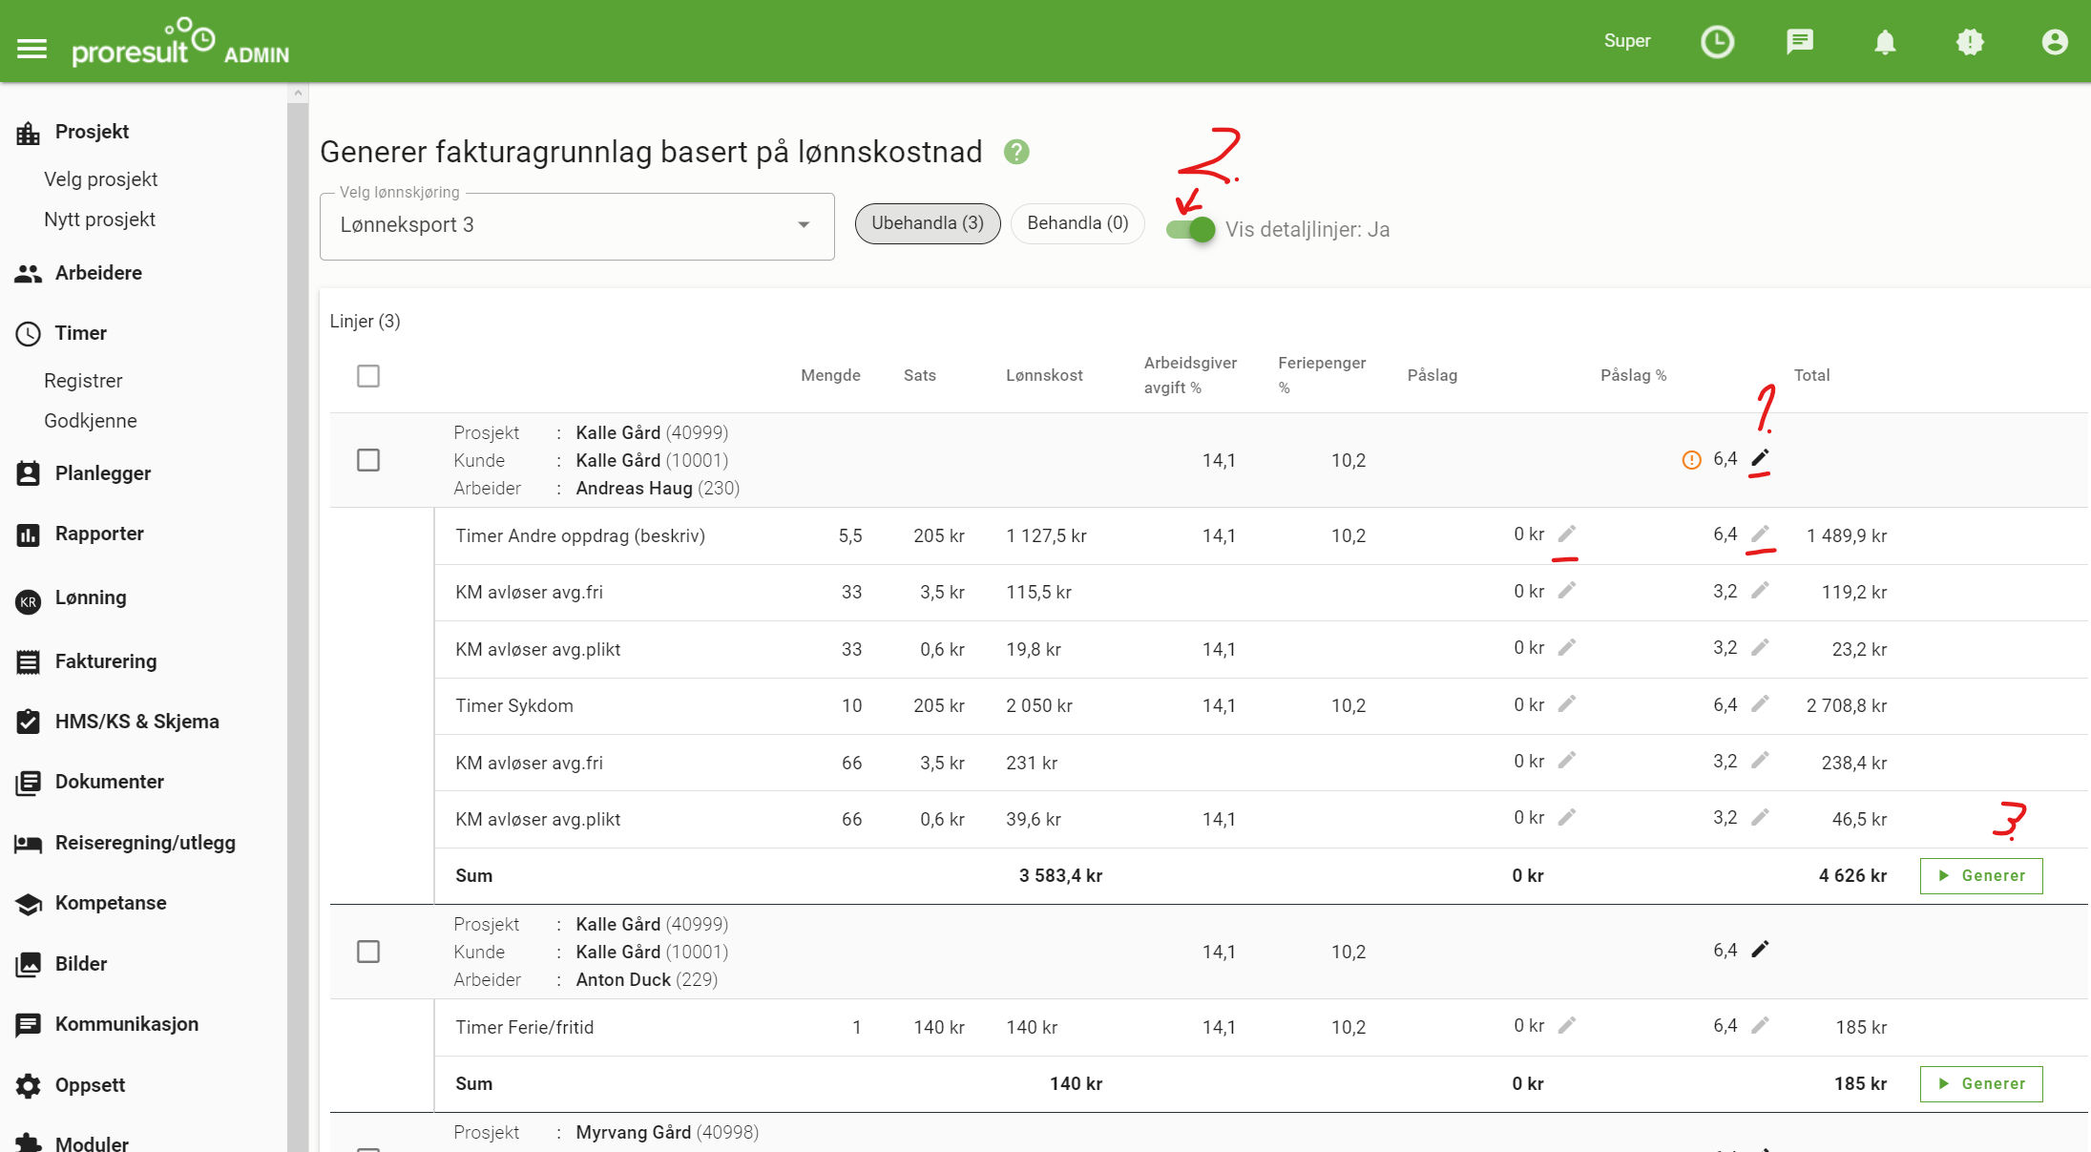Open Dokumenter in the sidebar

(110, 782)
